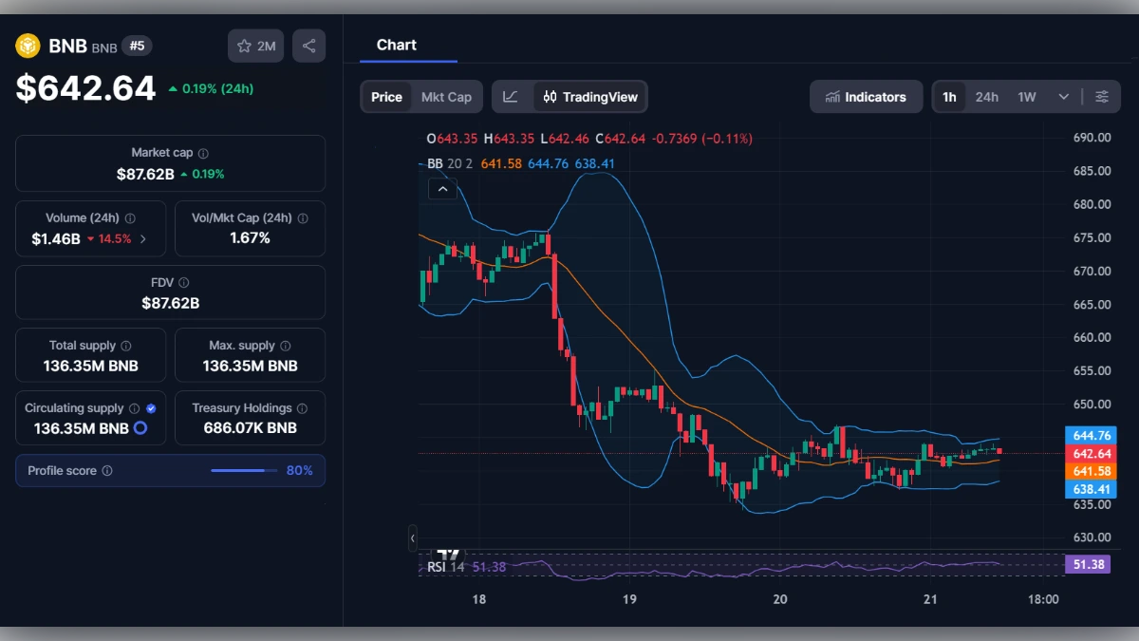Select the 1W timeframe button
The width and height of the screenshot is (1139, 641).
pos(1026,97)
